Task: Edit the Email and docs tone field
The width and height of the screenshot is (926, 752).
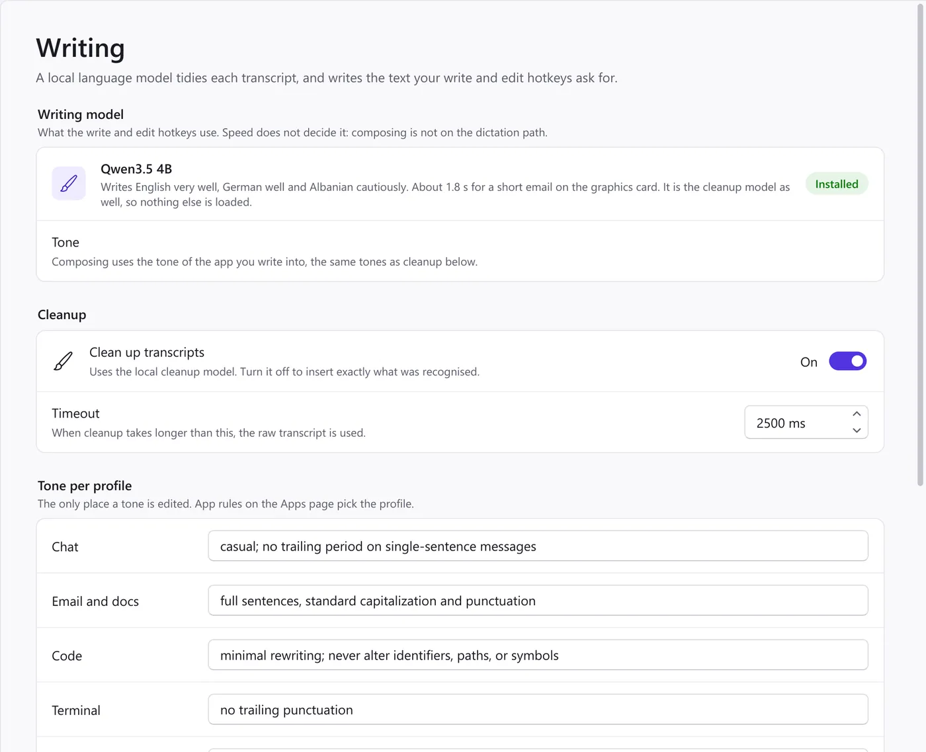Action: (x=538, y=600)
